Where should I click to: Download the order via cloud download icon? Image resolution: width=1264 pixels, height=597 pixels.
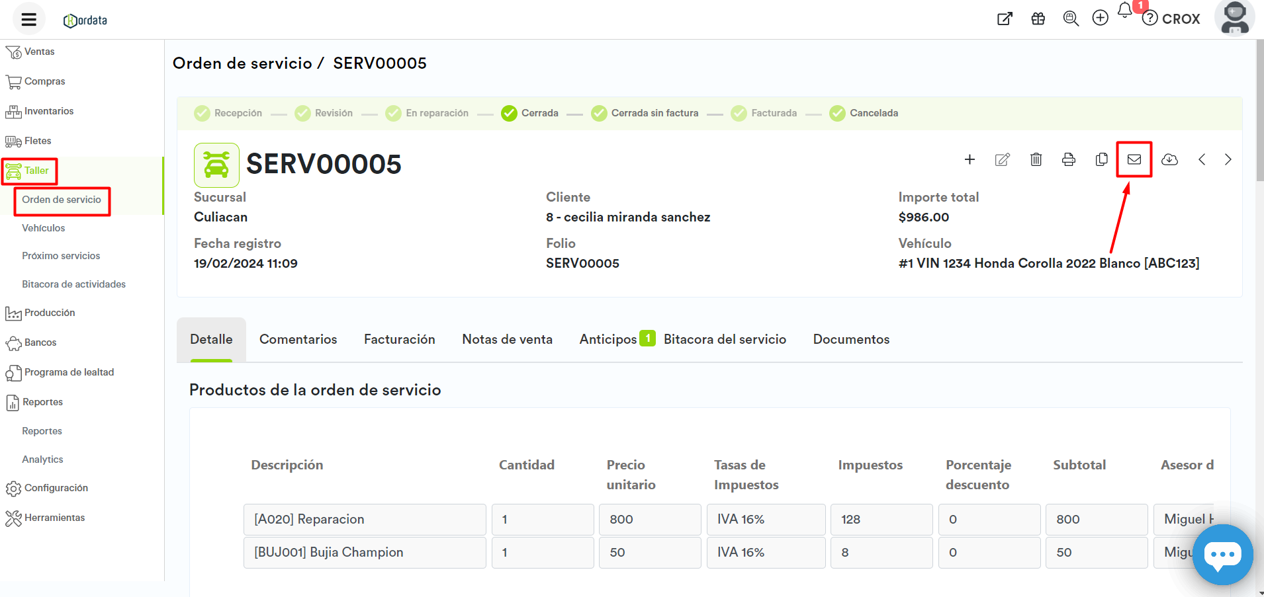[1169, 159]
